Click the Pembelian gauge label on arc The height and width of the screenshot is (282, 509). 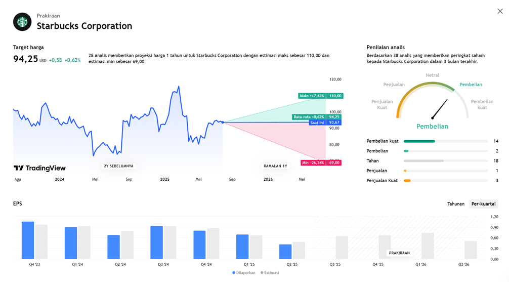click(x=471, y=85)
